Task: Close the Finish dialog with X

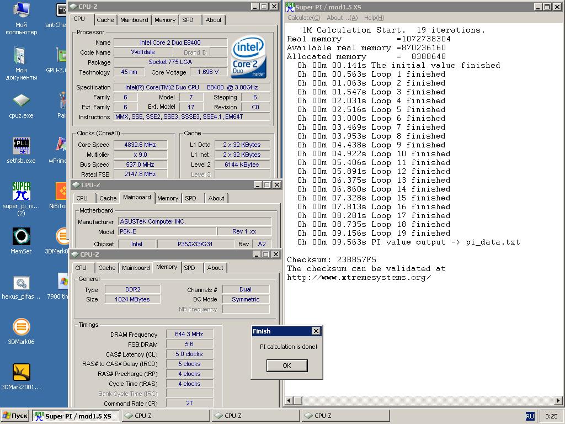Action: (316, 331)
